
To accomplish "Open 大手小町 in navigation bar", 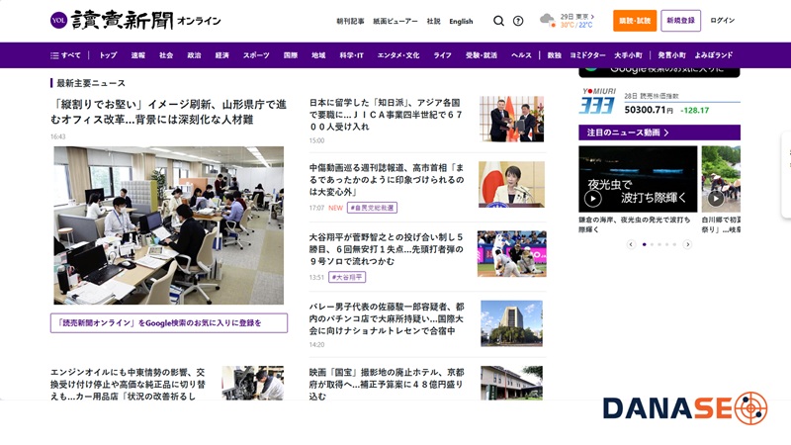I will point(628,55).
